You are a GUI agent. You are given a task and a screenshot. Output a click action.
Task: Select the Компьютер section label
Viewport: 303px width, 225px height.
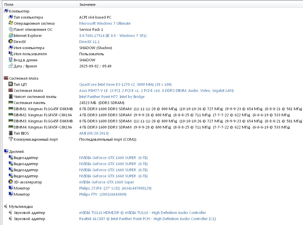coord(19,11)
